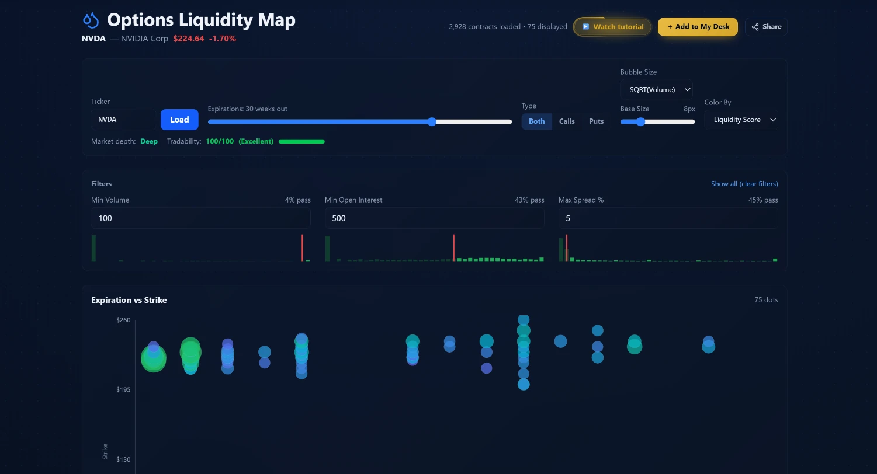Image resolution: width=877 pixels, height=474 pixels.
Task: Open the Watch tutorial button
Action: 612,27
